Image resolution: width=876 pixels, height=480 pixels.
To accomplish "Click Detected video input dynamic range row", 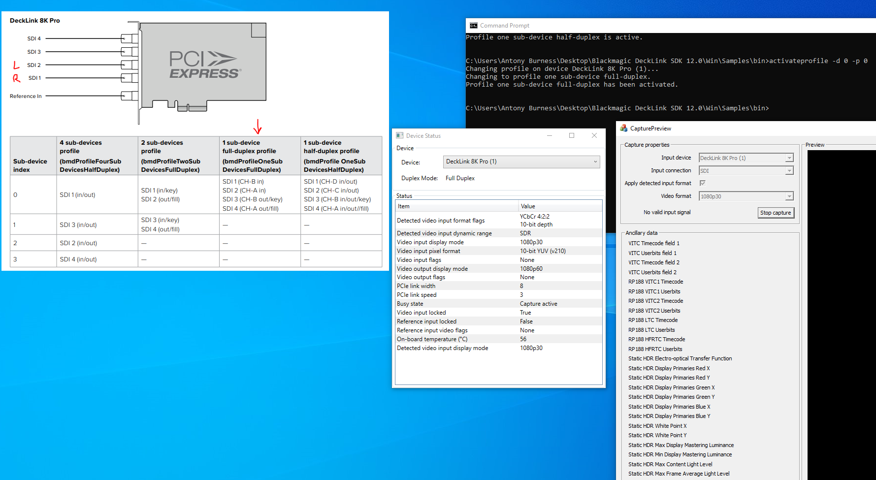I will point(499,233).
